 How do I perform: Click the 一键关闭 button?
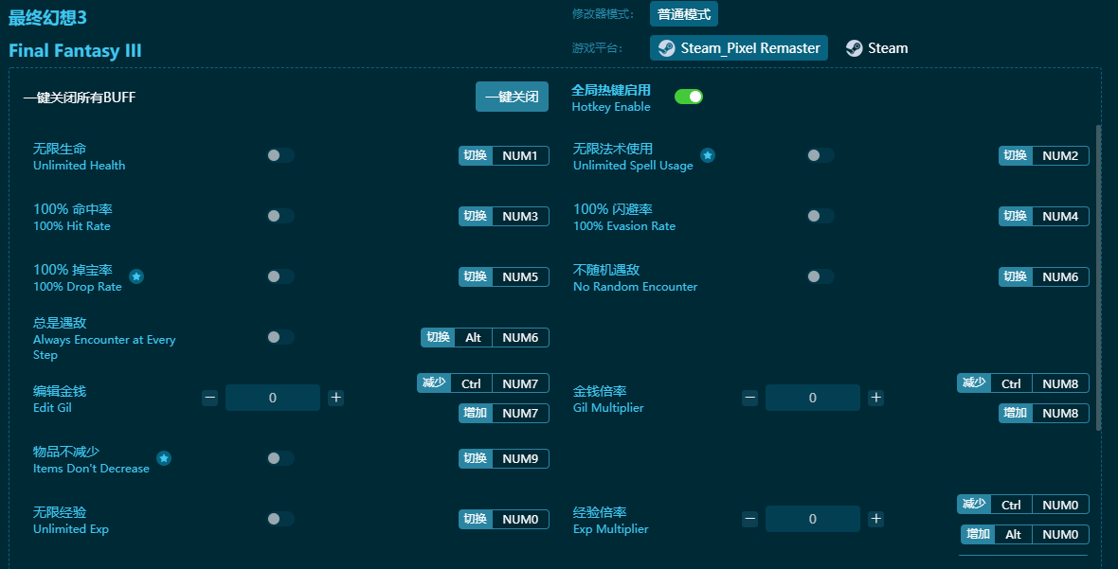click(x=512, y=97)
